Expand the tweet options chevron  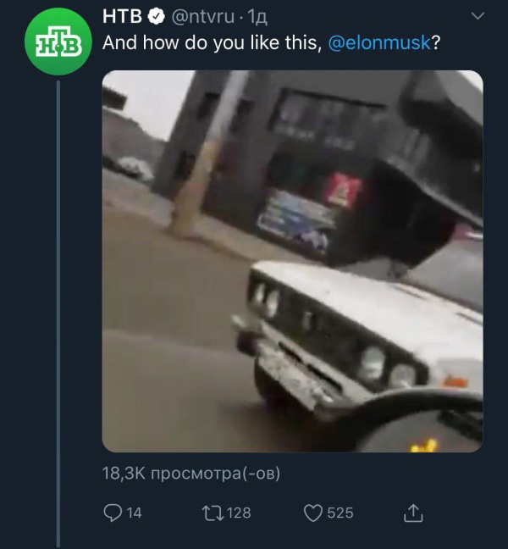[x=478, y=16]
